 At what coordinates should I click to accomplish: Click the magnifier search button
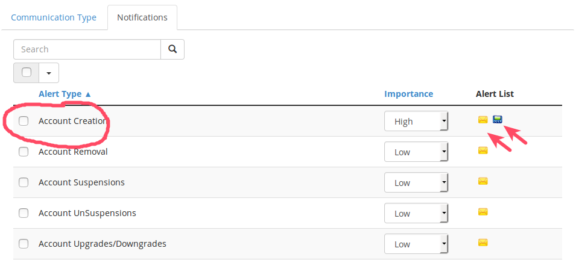click(x=172, y=49)
